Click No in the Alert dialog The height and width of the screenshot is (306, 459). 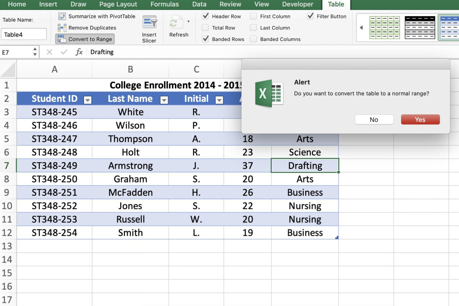click(x=374, y=120)
